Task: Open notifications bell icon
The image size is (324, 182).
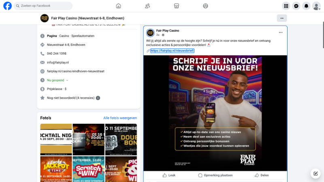Action: [306, 6]
